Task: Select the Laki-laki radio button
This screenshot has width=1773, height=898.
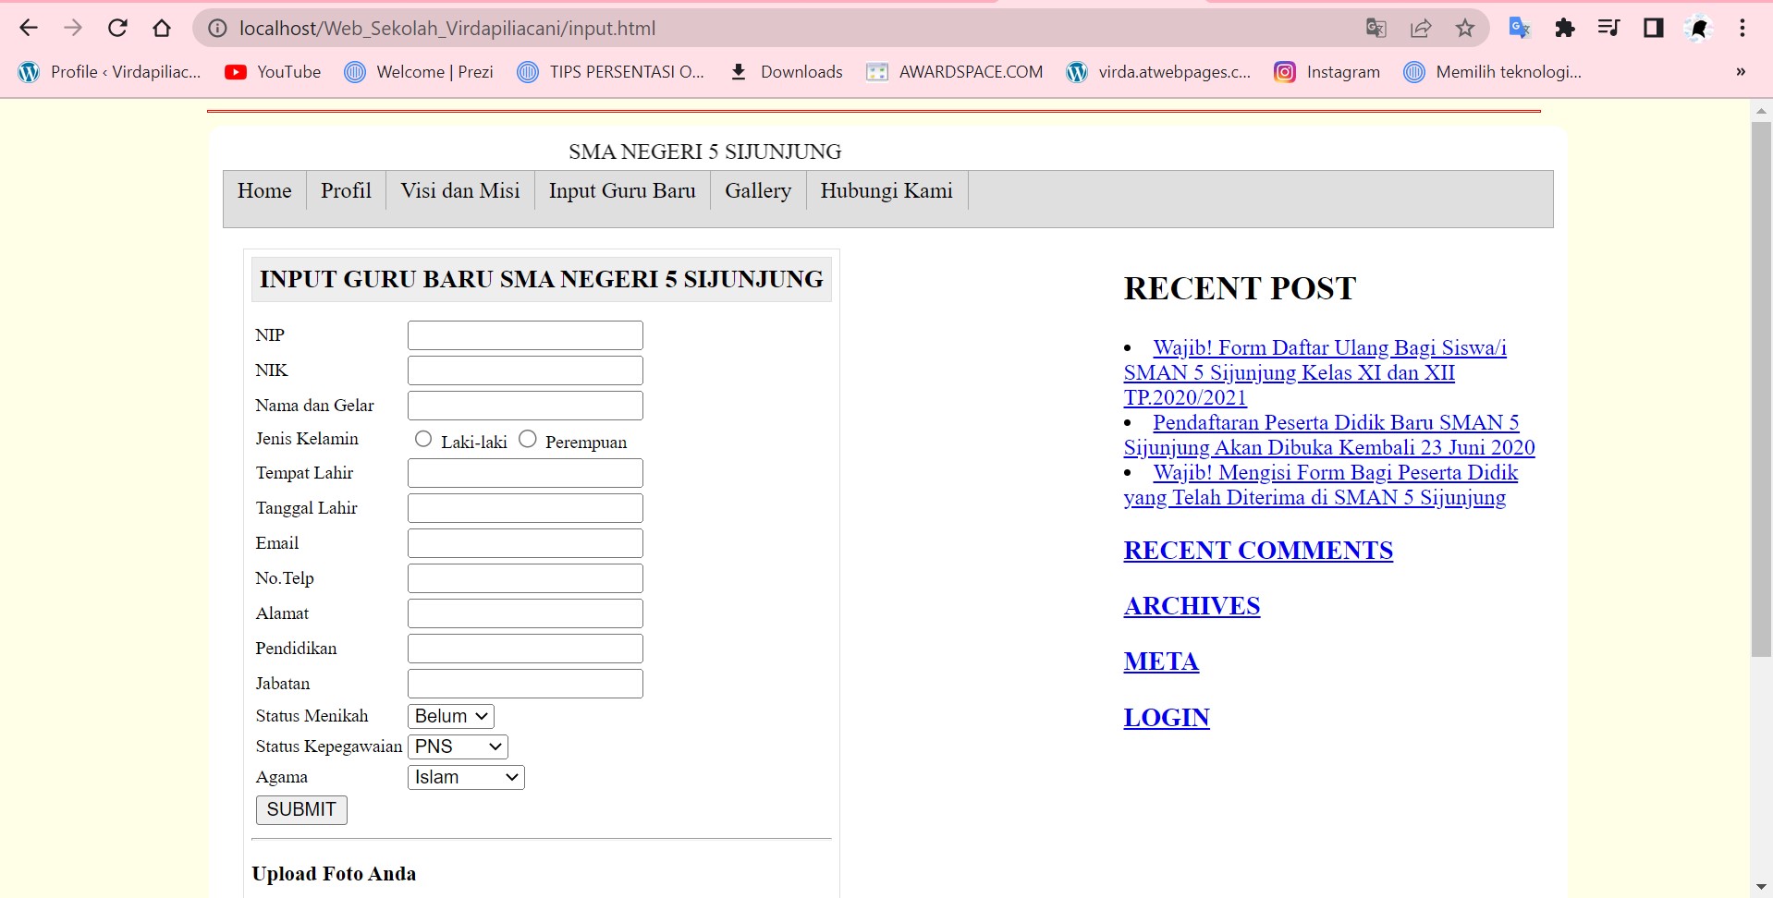Action: [x=423, y=439]
